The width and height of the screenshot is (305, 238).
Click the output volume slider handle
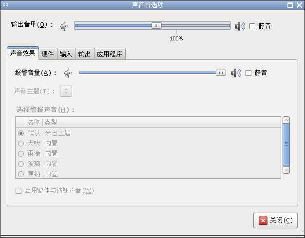click(x=156, y=26)
